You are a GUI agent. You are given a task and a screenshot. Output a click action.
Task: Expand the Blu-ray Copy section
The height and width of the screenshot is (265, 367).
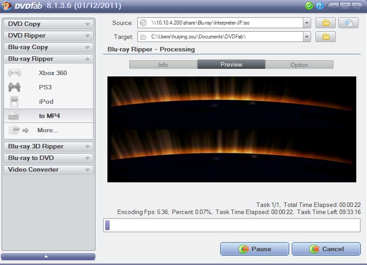pos(48,47)
